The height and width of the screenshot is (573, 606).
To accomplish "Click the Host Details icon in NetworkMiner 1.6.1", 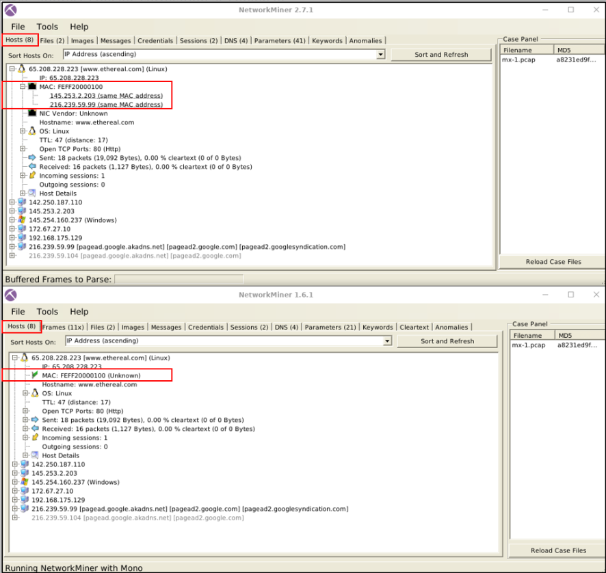I will [x=35, y=455].
